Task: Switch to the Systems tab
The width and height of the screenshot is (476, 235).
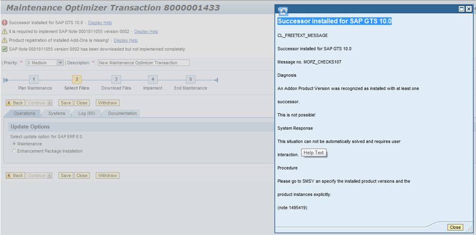Action: click(x=57, y=113)
